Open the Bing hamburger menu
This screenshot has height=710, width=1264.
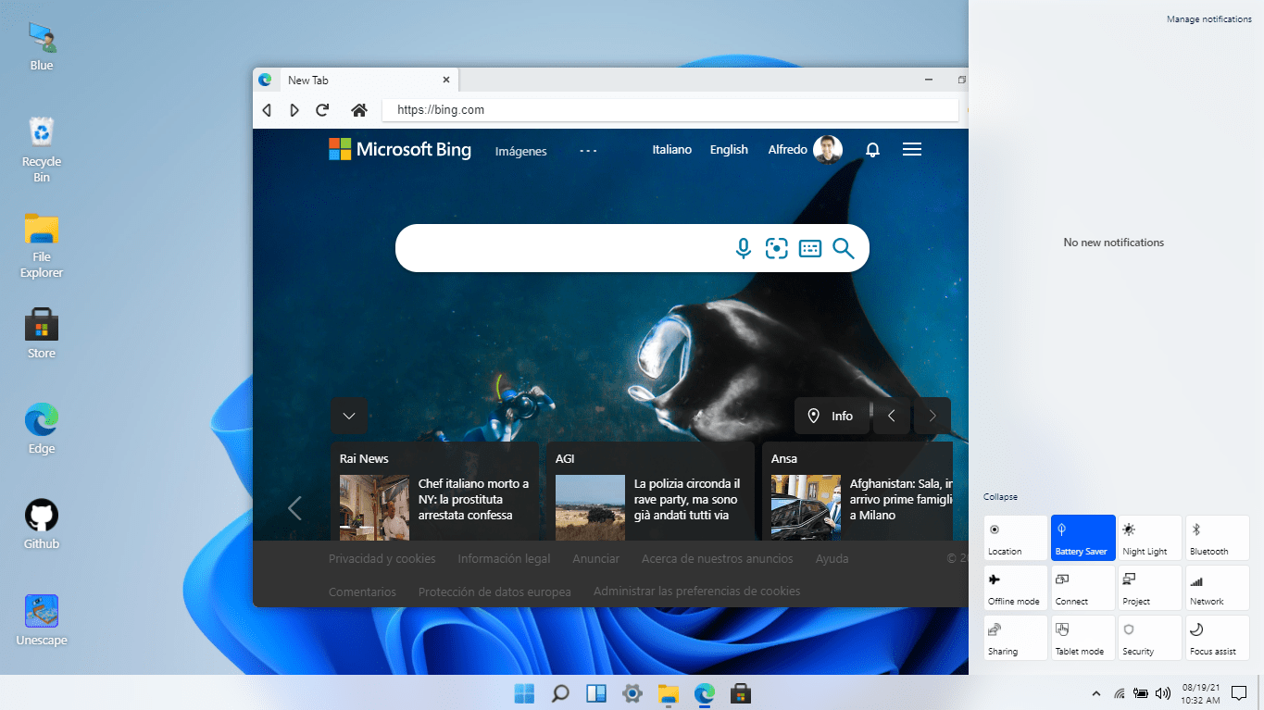tap(912, 150)
